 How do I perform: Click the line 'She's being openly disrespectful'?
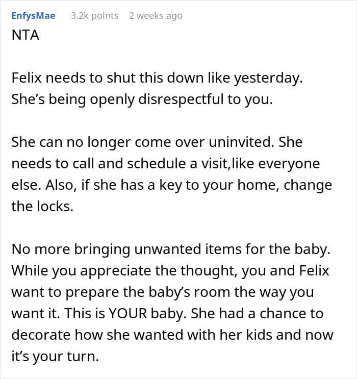[x=142, y=99]
